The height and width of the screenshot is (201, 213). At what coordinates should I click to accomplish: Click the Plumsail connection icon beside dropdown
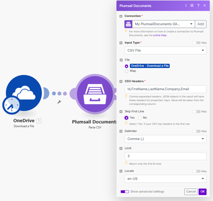tap(128, 24)
